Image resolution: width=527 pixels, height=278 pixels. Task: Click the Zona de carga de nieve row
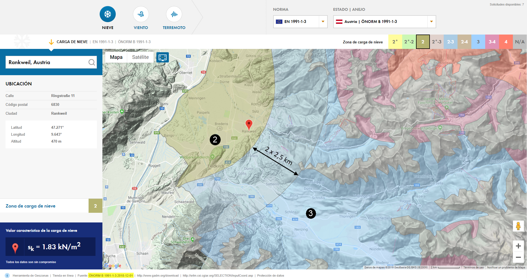click(51, 206)
